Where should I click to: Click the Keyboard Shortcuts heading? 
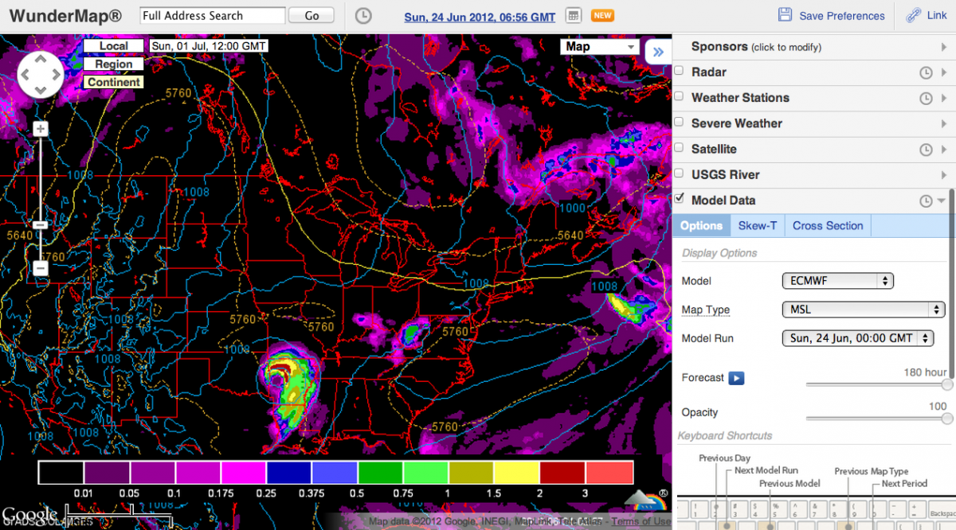click(x=725, y=436)
